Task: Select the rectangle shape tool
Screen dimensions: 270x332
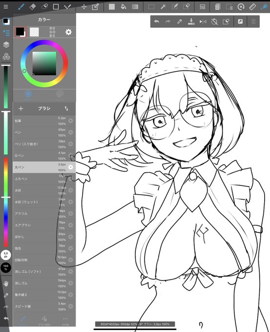Action: [x=56, y=7]
